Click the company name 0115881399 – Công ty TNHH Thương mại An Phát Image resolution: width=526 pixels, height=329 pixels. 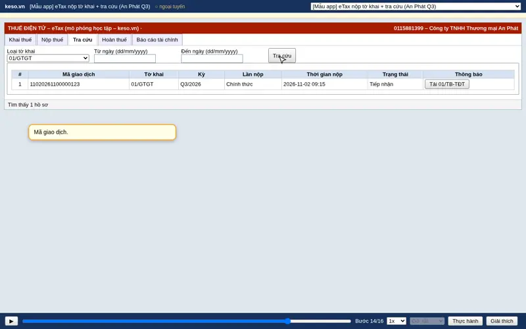click(x=456, y=28)
